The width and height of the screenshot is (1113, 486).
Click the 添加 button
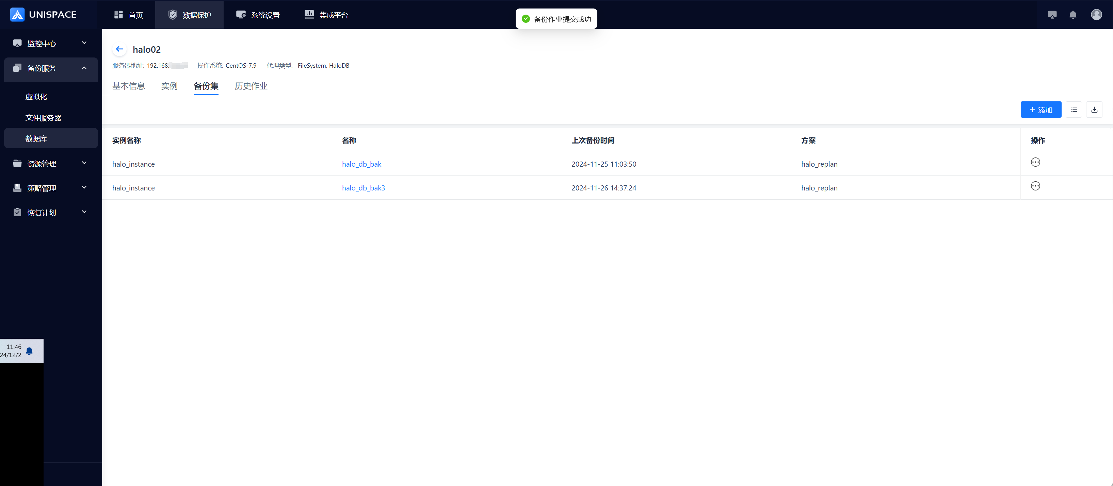[1041, 110]
